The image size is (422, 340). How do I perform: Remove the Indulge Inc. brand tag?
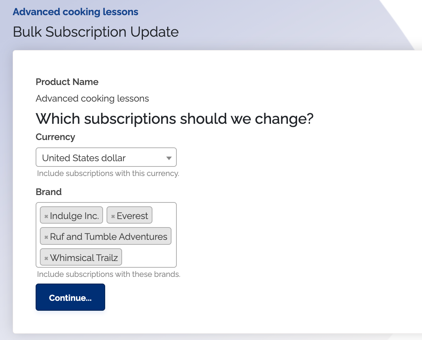(46, 216)
